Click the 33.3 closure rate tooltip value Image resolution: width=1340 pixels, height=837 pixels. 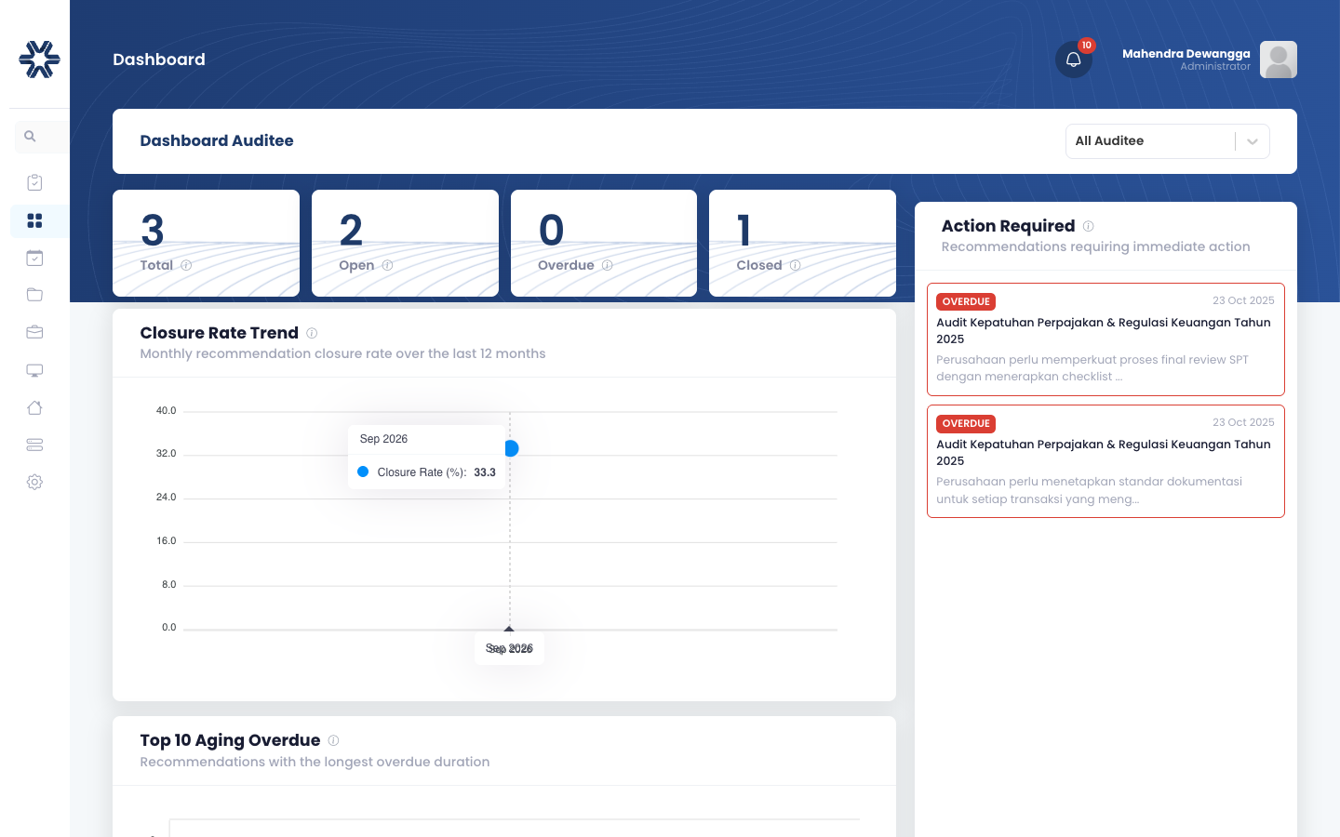click(485, 472)
